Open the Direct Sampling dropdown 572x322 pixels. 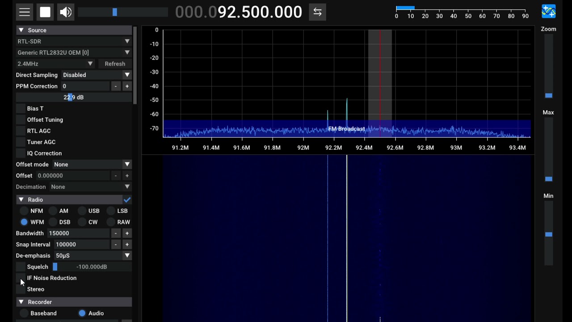[97, 75]
